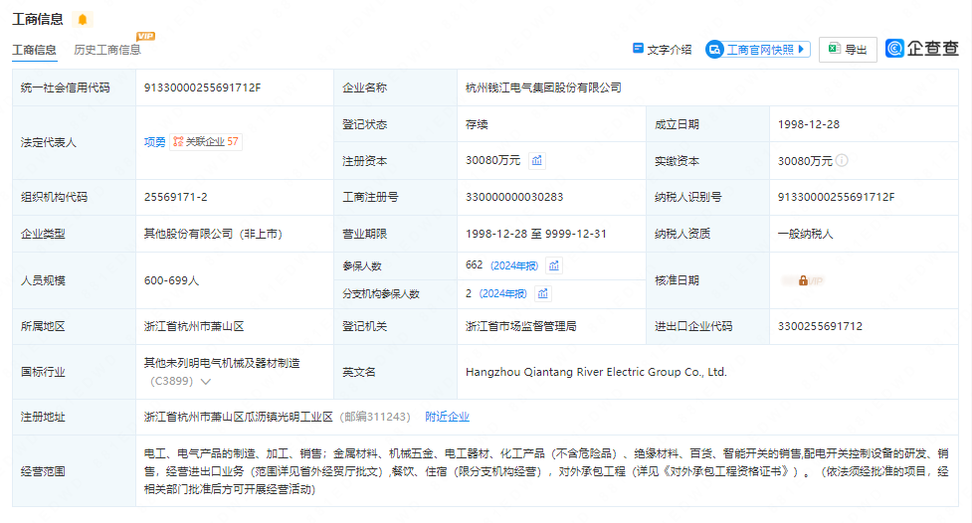Open 工商官网快照 snapshot button

(758, 50)
